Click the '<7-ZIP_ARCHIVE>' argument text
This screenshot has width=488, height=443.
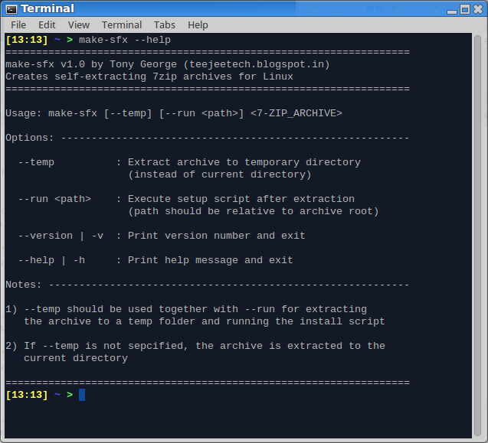tap(296, 113)
